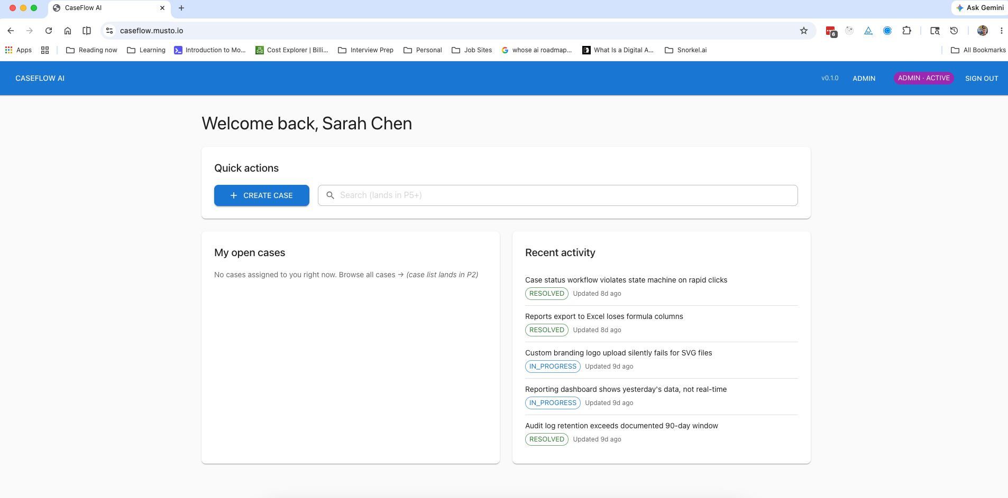Close the CaseFlow AI tab
Screen dimensions: 1008x498
[162, 8]
